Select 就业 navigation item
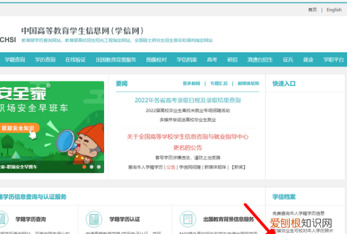This screenshot has height=234, width=347. point(308,60)
